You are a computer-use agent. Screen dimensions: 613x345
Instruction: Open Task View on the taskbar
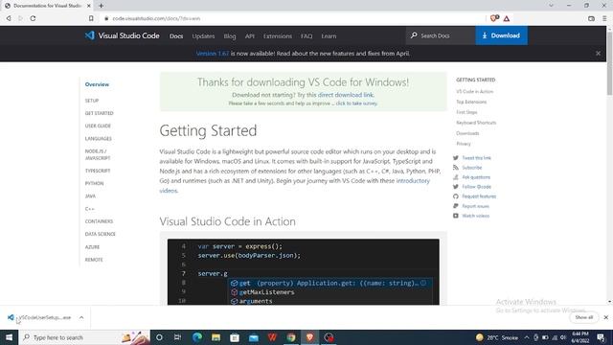point(177,337)
